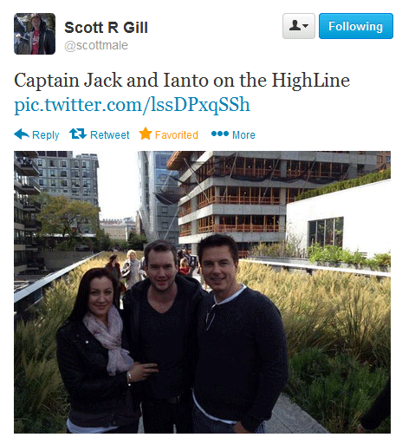Click the white building in the photo
Viewport: 415px width, 444px height.
tap(338, 219)
